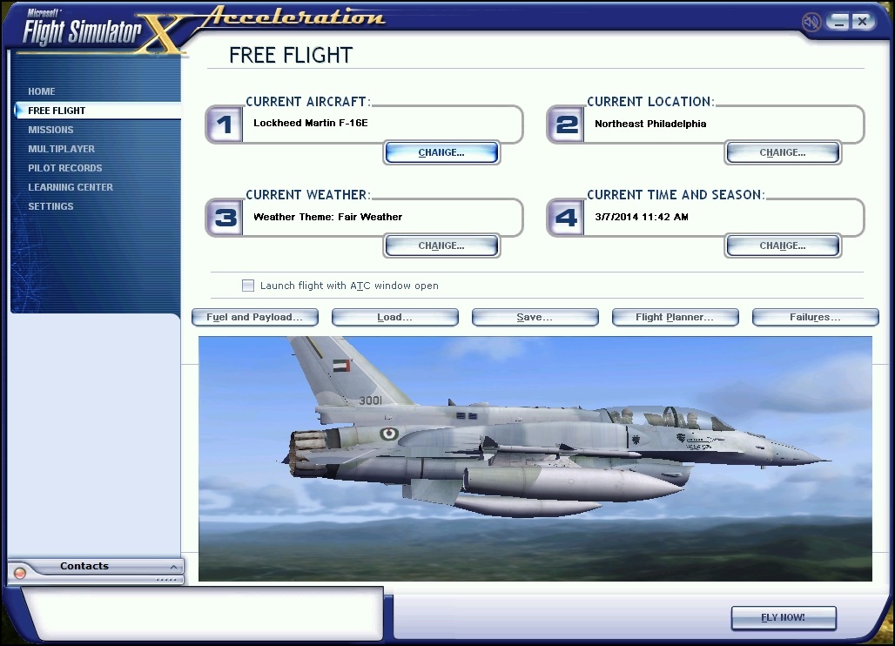Click the red status orb beside Contacts
This screenshot has width=895, height=646.
(20, 573)
